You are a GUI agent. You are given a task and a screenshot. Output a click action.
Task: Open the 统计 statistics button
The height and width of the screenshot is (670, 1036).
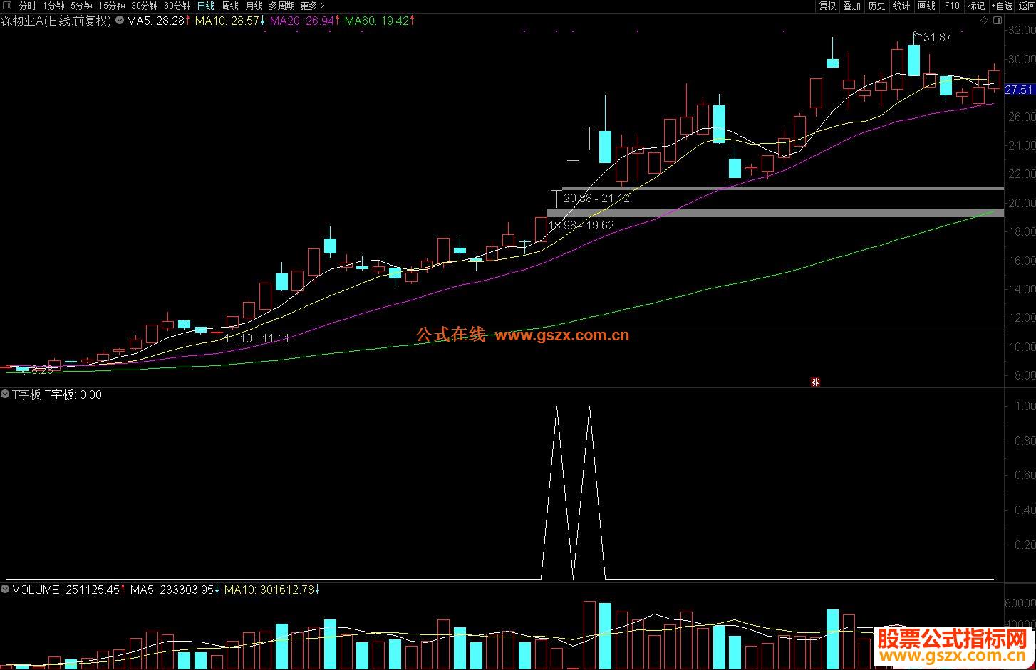pos(901,6)
